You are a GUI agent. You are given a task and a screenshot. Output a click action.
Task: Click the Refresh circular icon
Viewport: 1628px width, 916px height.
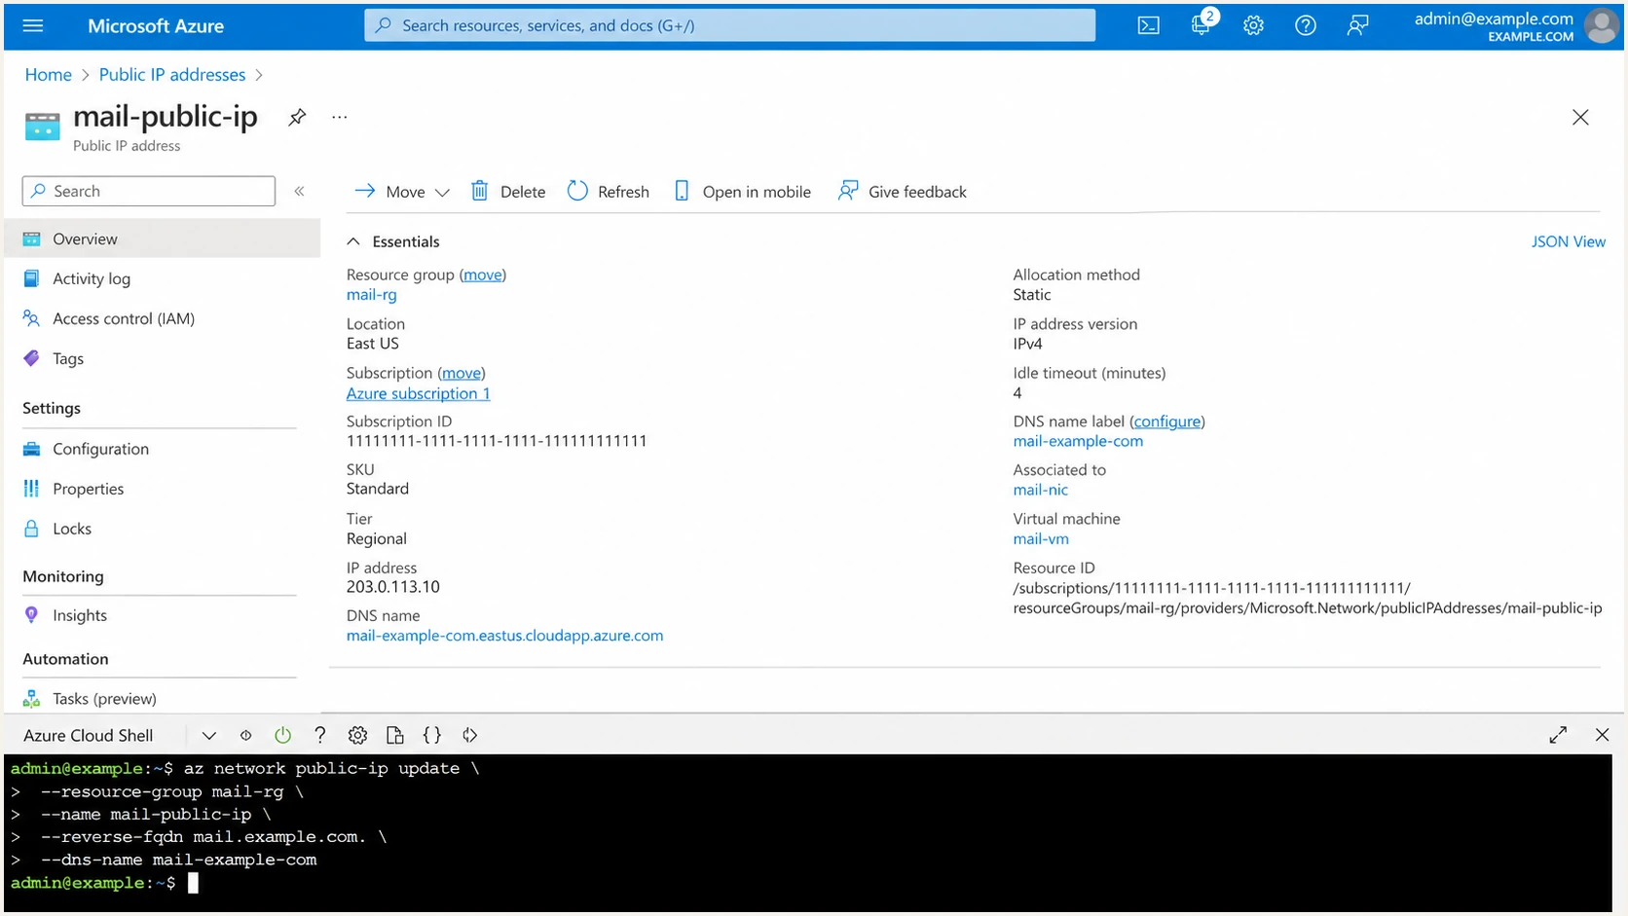577,191
